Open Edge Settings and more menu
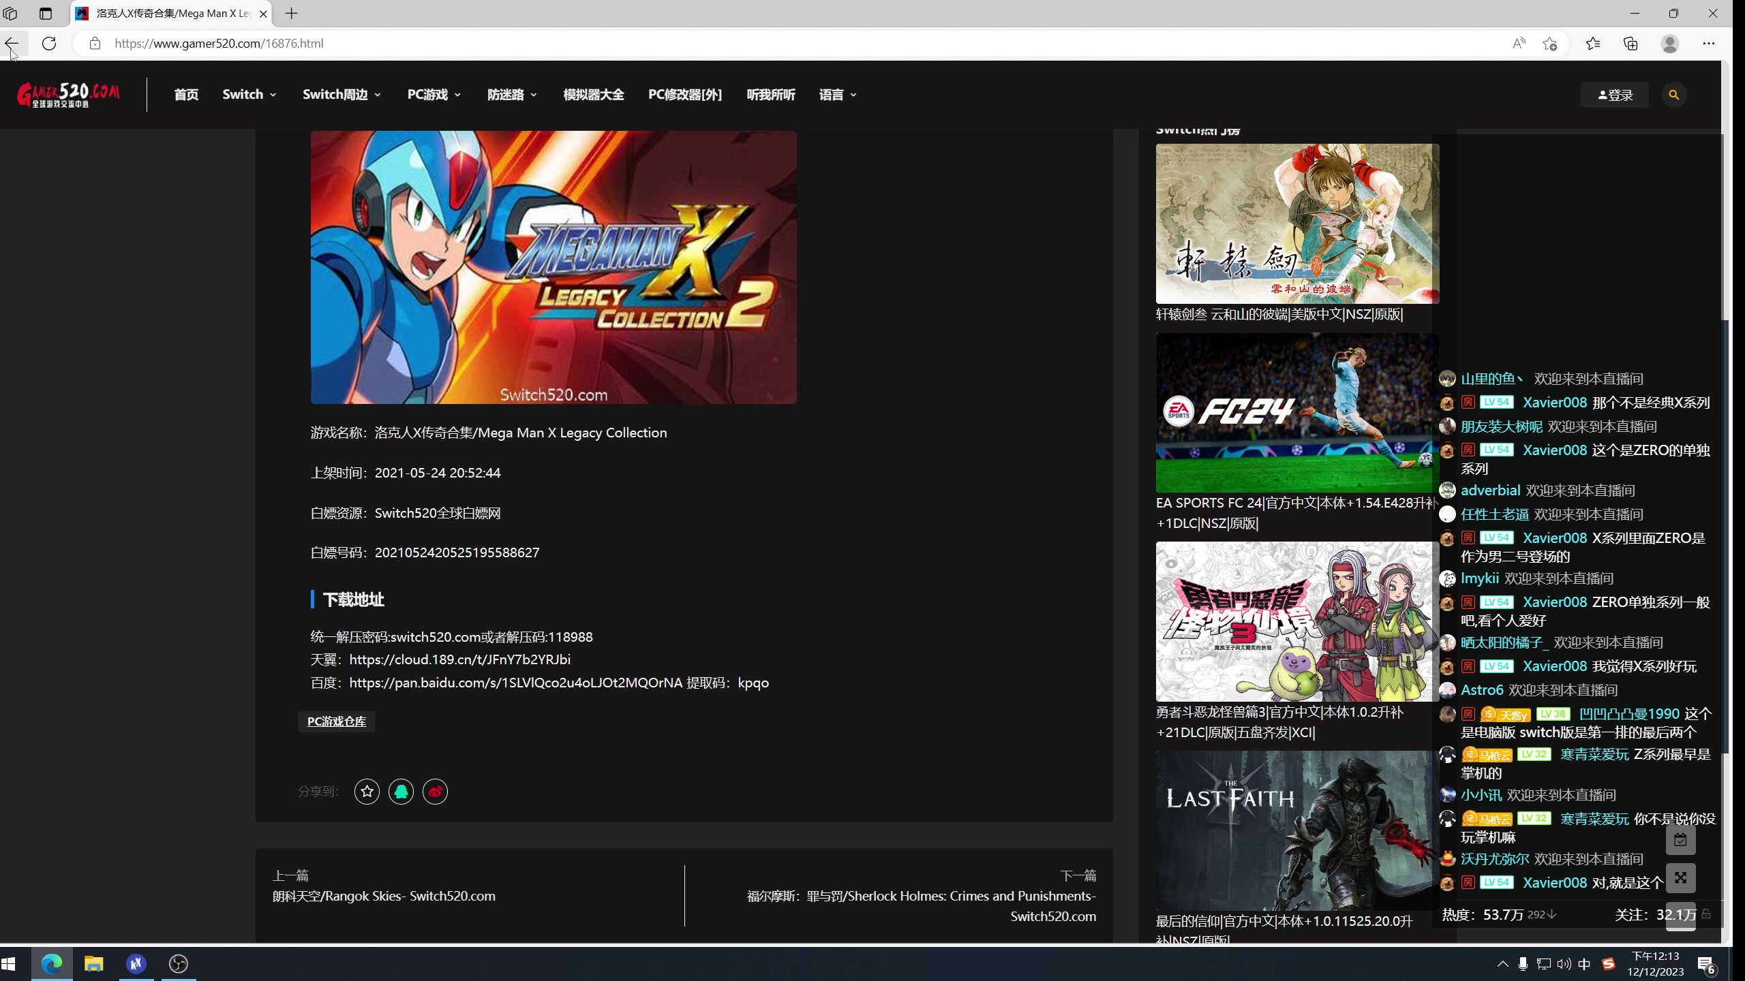The height and width of the screenshot is (981, 1745). pos(1709,44)
